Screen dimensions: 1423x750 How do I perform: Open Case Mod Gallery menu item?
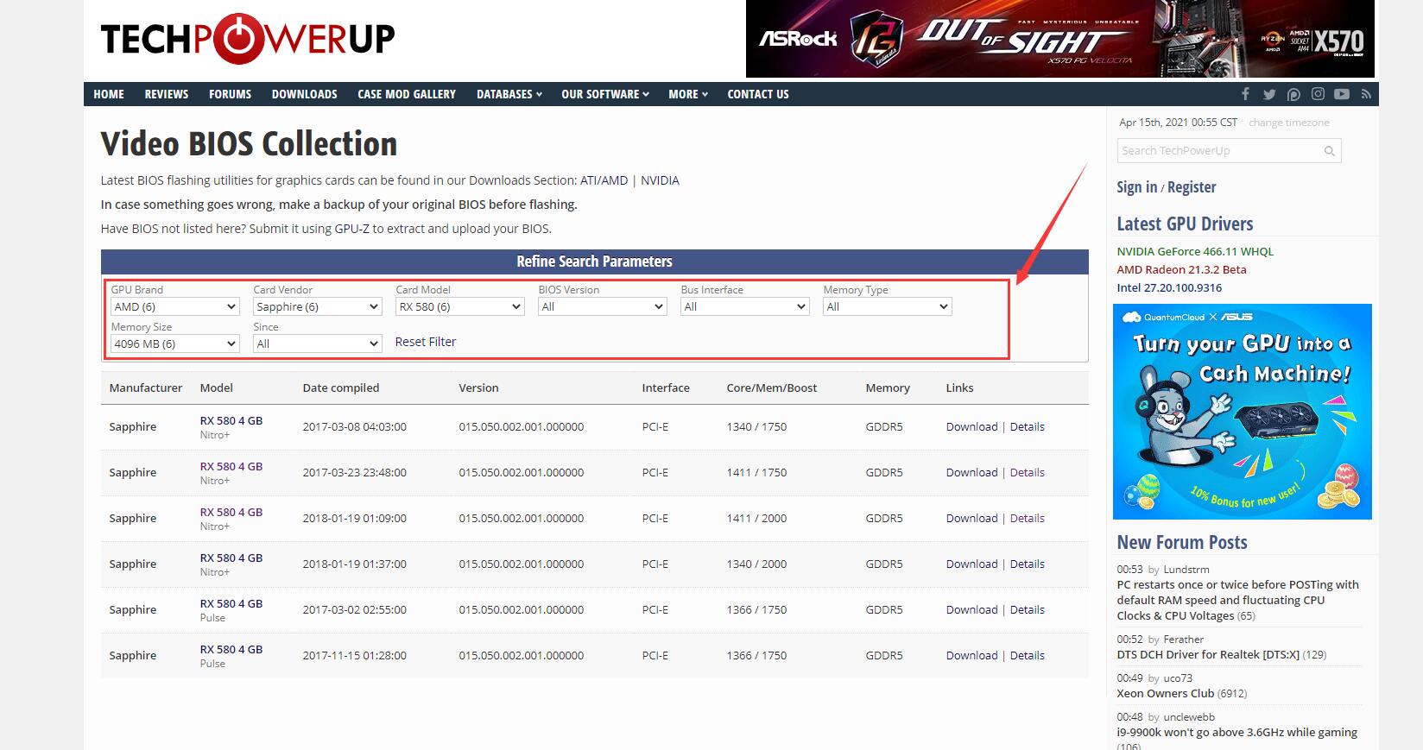coord(407,94)
